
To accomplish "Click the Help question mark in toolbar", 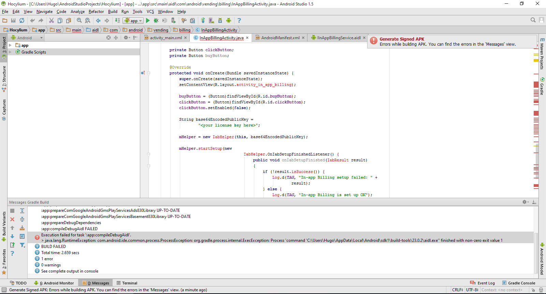I will coord(239,20).
